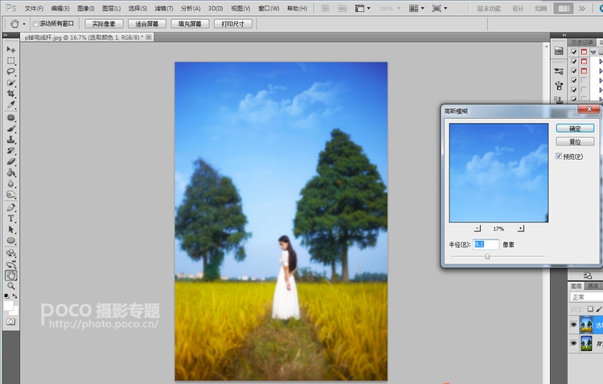603x384 pixels.
Task: Select the 3D Object Rotate tool
Action: (10, 253)
